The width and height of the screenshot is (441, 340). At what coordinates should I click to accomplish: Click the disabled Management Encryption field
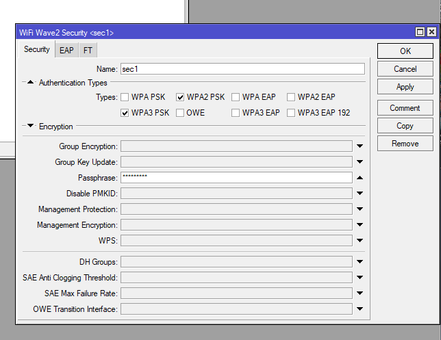coord(236,225)
